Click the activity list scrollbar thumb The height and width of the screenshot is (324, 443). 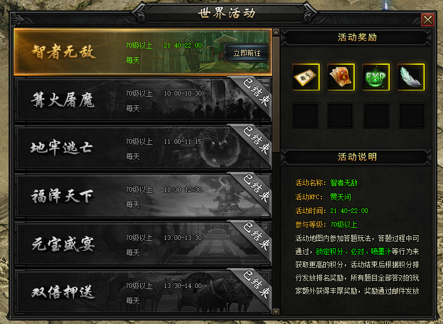(x=276, y=94)
